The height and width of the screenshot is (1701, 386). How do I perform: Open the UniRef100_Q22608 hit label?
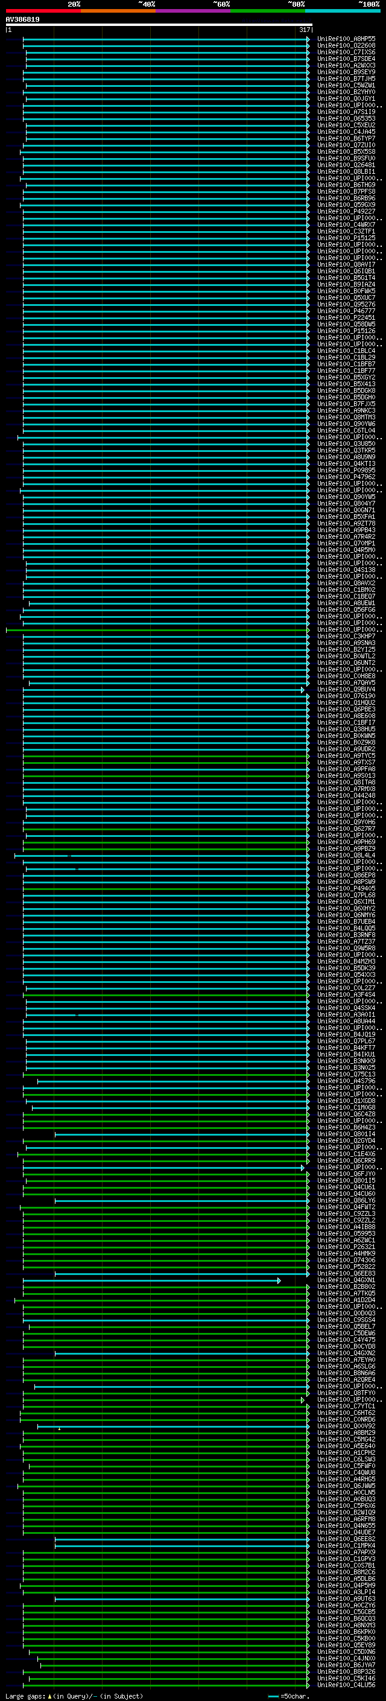[346, 46]
